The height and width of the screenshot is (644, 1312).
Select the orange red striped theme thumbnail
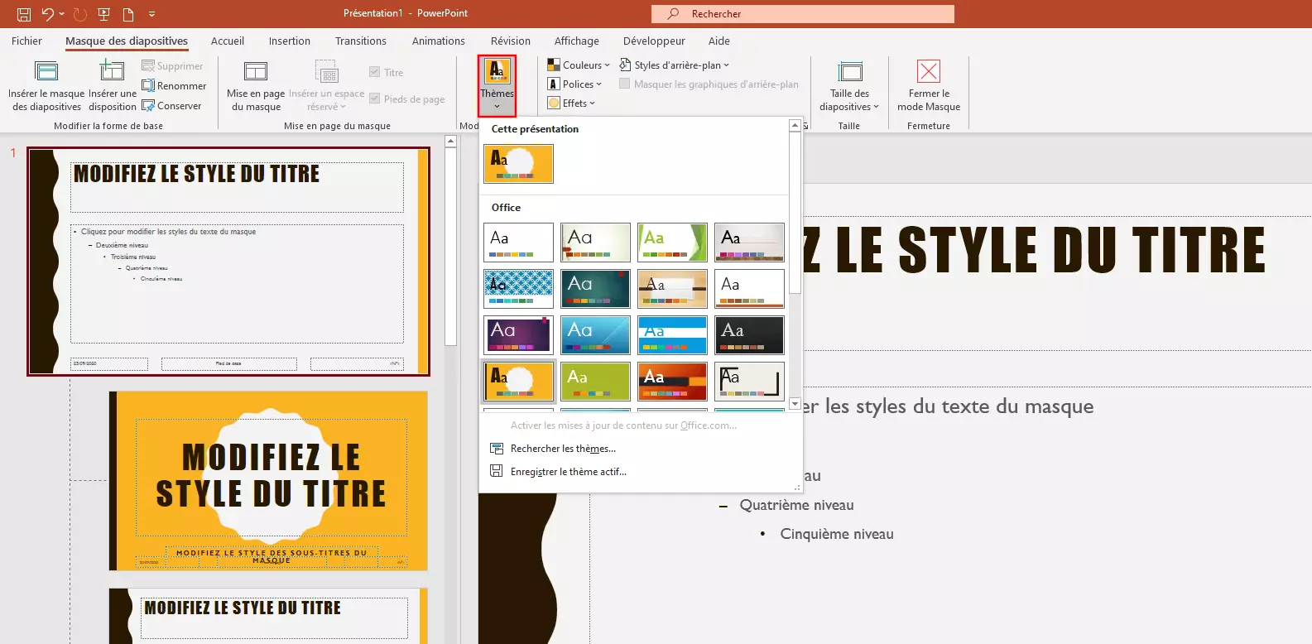(x=672, y=382)
